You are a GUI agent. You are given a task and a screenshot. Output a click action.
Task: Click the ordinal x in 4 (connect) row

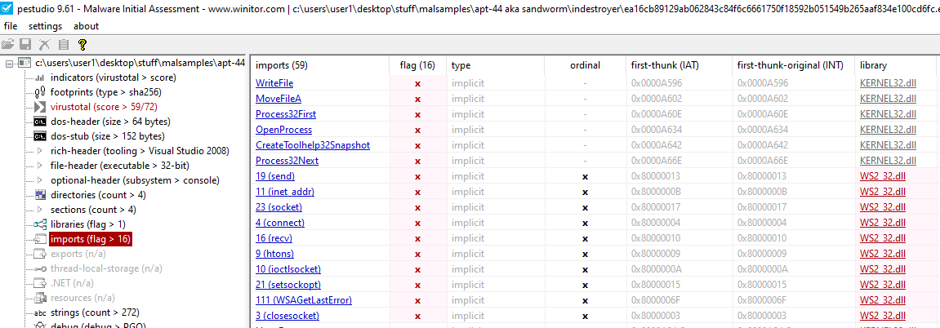click(x=585, y=224)
